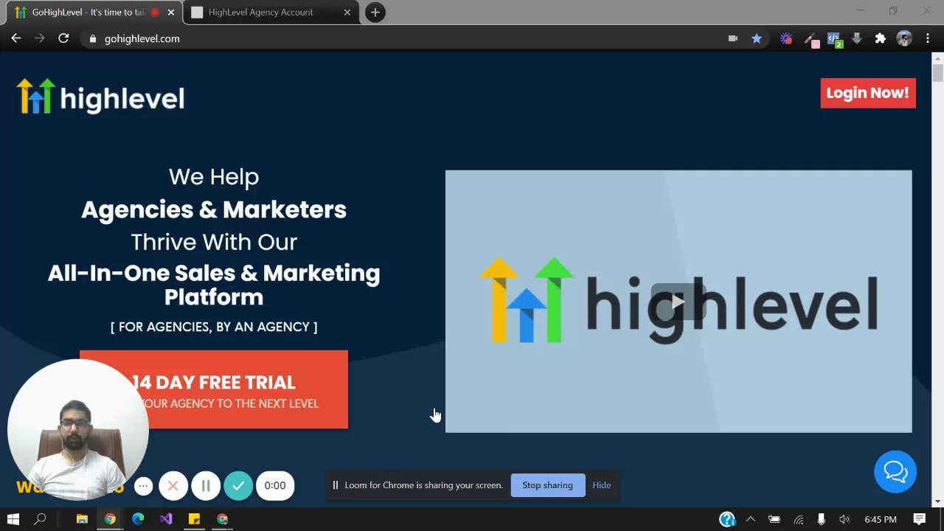Go back to the previous page

16,38
